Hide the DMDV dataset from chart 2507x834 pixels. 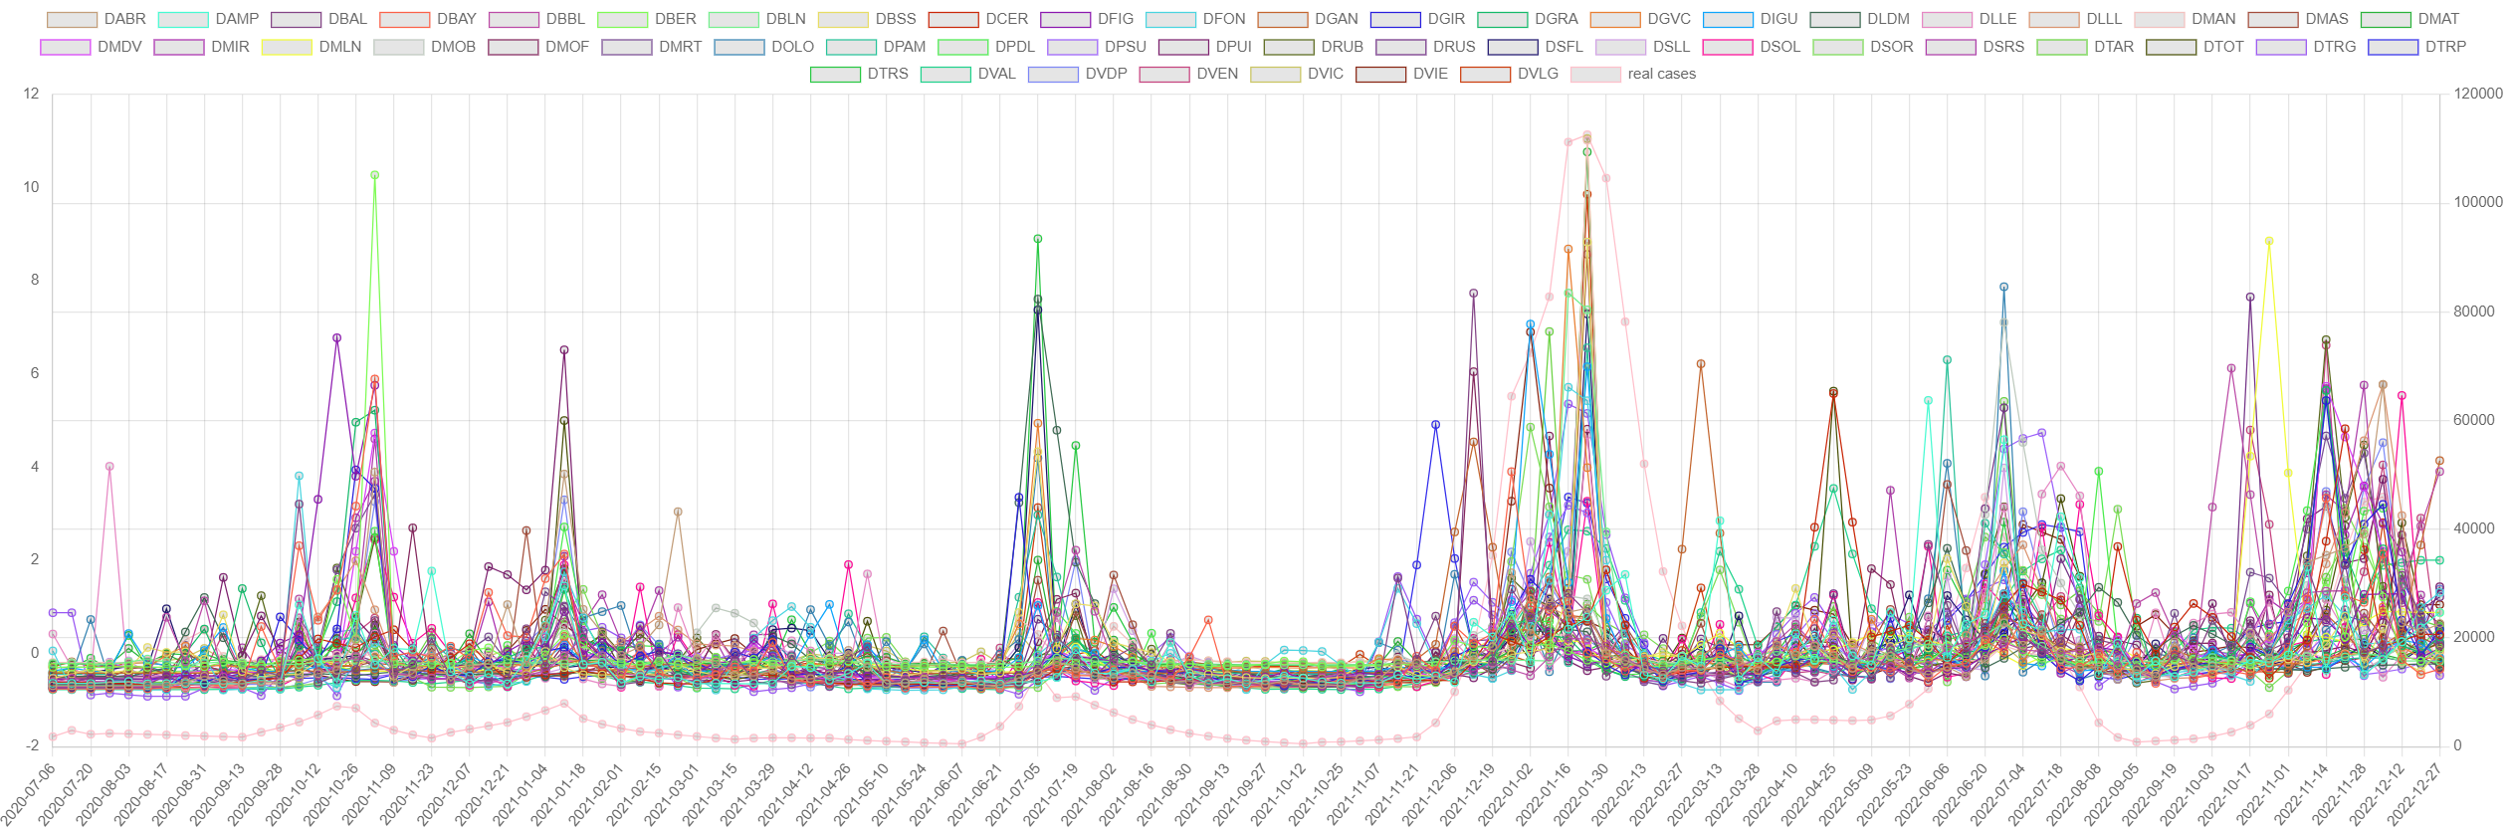coord(92,47)
